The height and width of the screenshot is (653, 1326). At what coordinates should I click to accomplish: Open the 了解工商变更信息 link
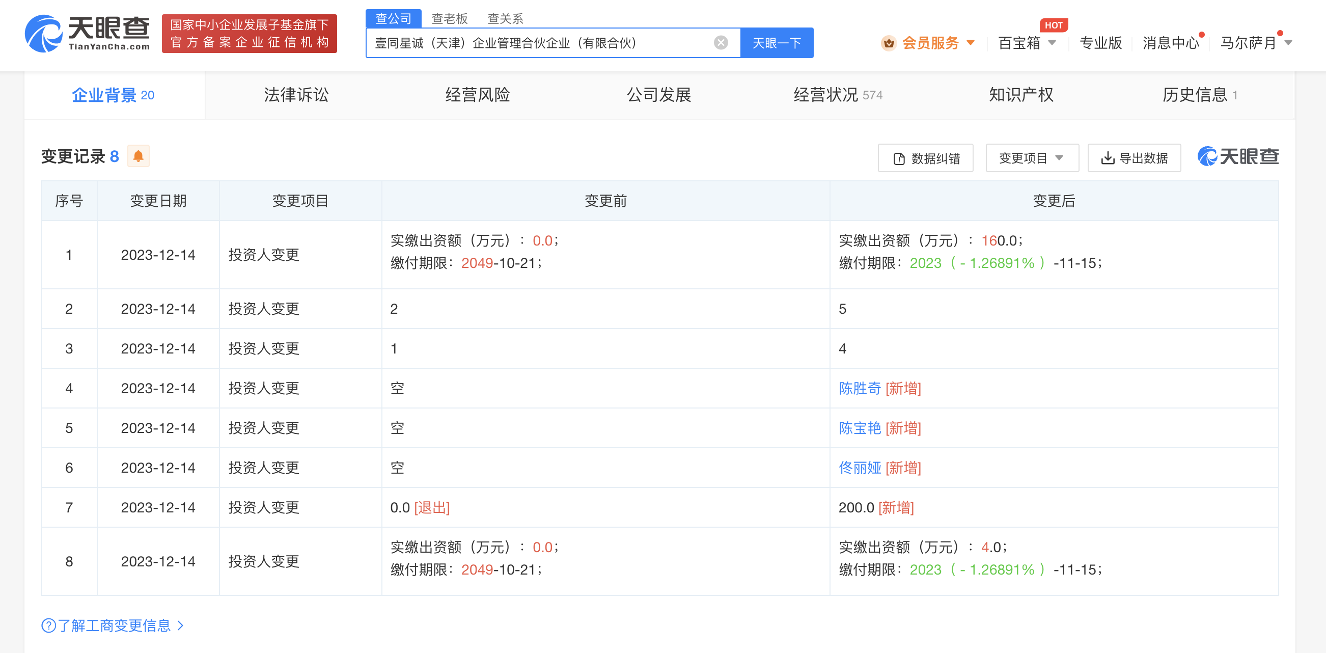click(114, 625)
